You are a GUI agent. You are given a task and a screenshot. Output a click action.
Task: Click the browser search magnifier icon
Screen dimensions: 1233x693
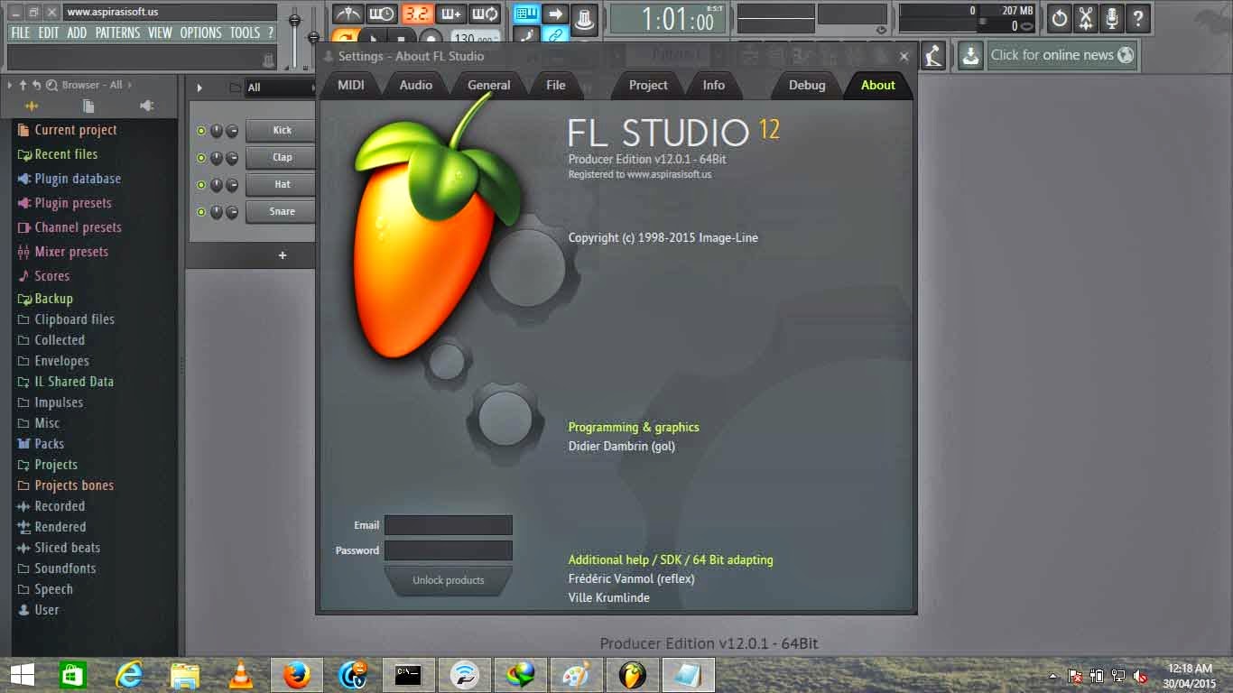click(x=52, y=85)
